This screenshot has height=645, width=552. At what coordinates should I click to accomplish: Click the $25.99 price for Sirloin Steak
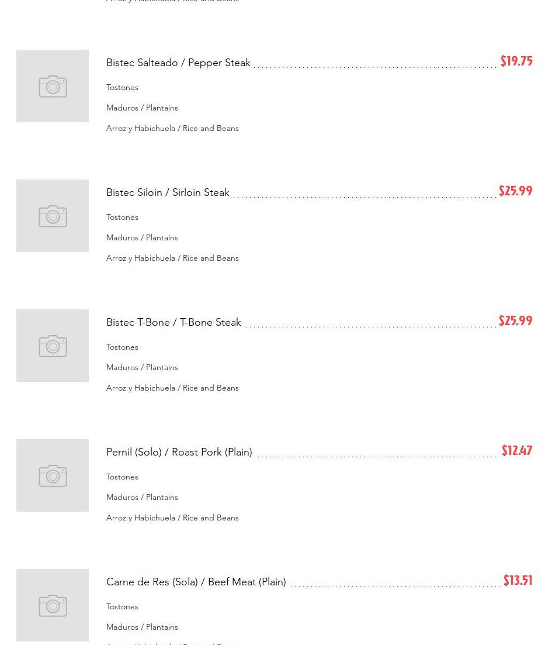[515, 191]
